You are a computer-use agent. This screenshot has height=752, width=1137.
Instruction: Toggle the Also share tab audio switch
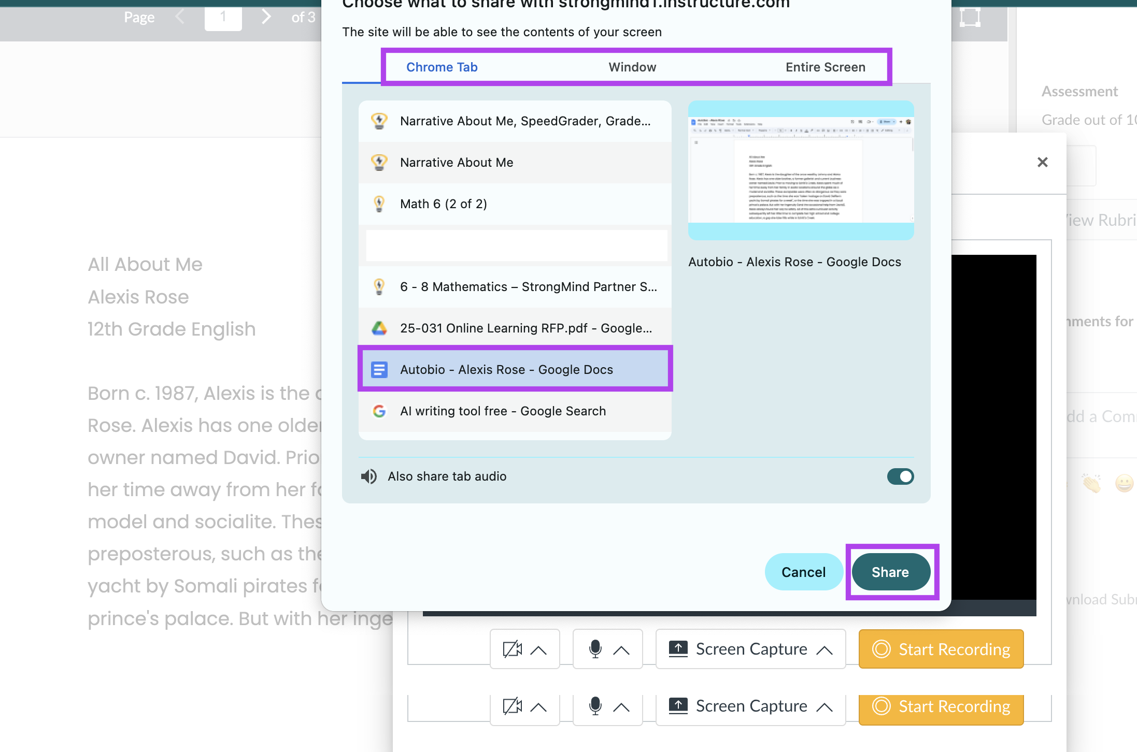coord(900,476)
